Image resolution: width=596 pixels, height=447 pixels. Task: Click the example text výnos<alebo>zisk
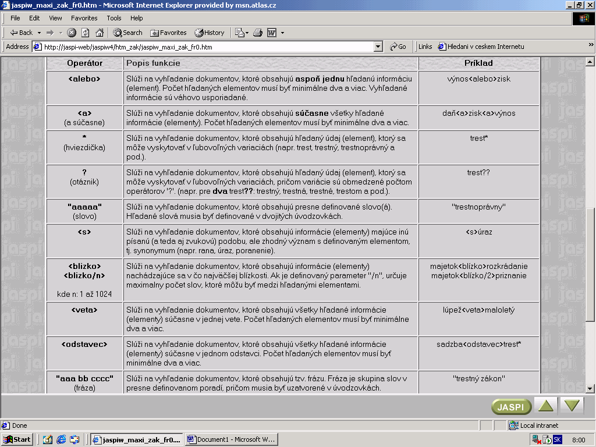click(x=479, y=79)
